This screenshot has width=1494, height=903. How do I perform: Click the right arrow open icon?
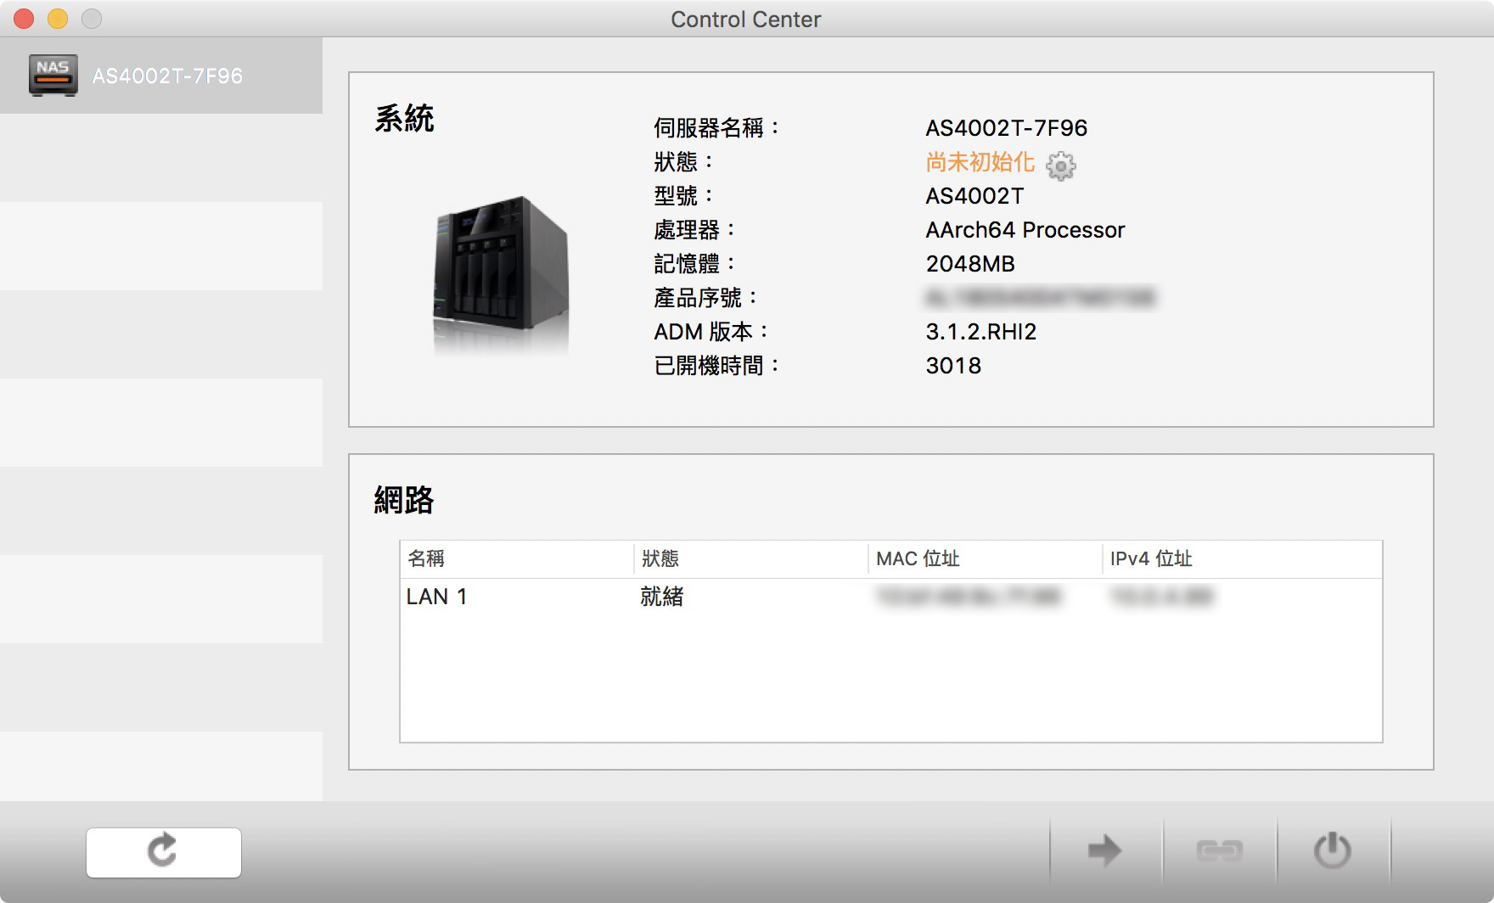tap(1104, 850)
